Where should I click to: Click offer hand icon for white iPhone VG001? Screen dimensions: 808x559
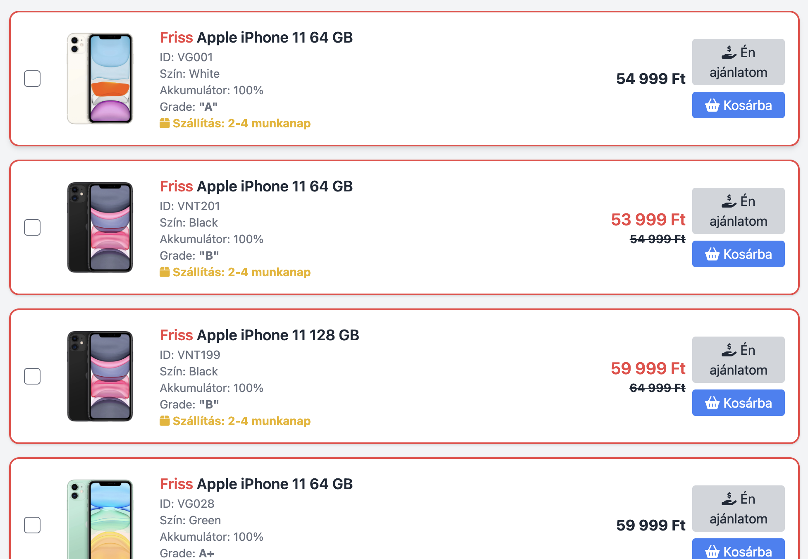[729, 53]
